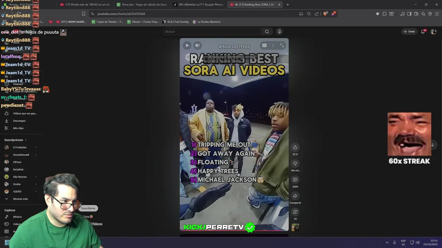Open DrossRotzank subscription channel
The image size is (442, 248).
(x=21, y=155)
